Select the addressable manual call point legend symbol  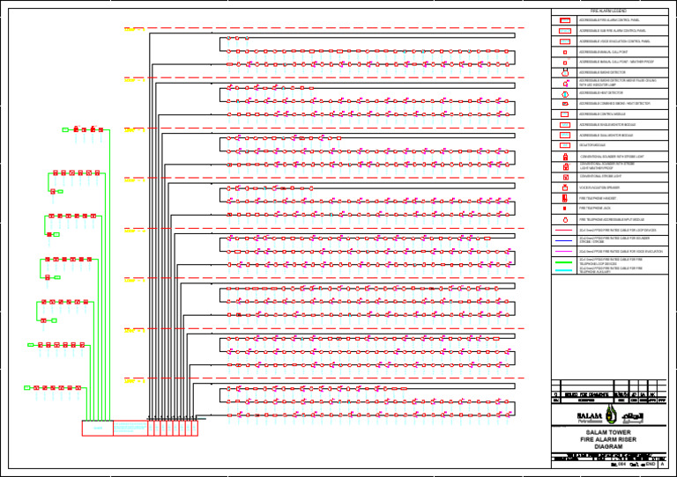[565, 52]
